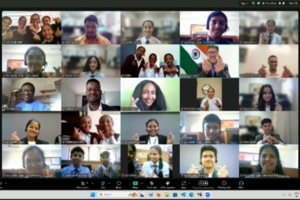Open the React emoji menu
This screenshot has height=200, width=300.
(x=118, y=184)
